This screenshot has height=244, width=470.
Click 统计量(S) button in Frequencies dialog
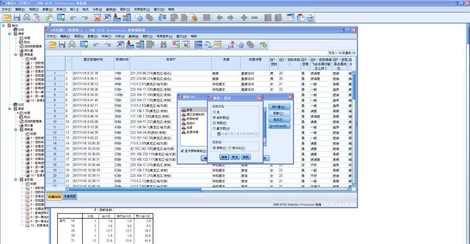(x=279, y=107)
